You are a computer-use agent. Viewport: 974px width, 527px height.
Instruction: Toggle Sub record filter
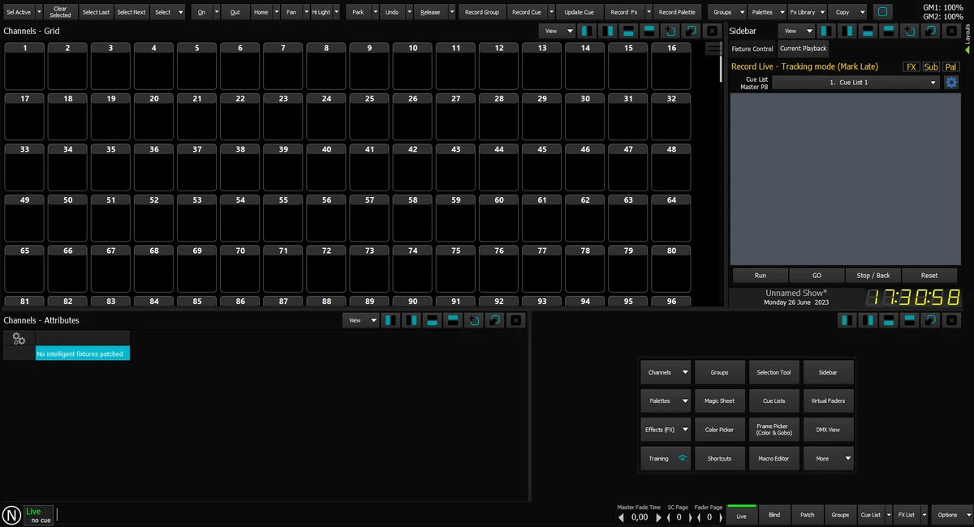pyautogui.click(x=931, y=66)
